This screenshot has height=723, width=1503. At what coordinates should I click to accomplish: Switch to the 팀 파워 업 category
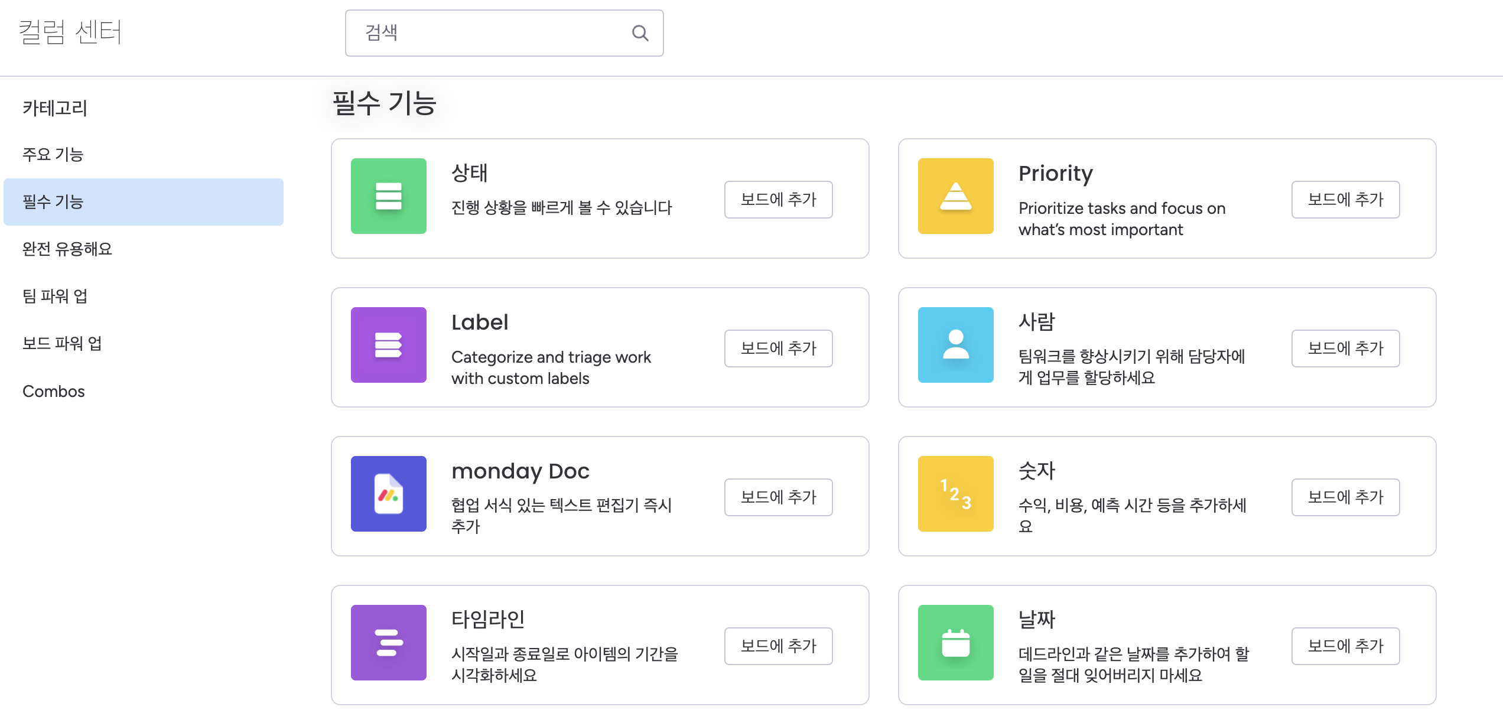tap(56, 297)
